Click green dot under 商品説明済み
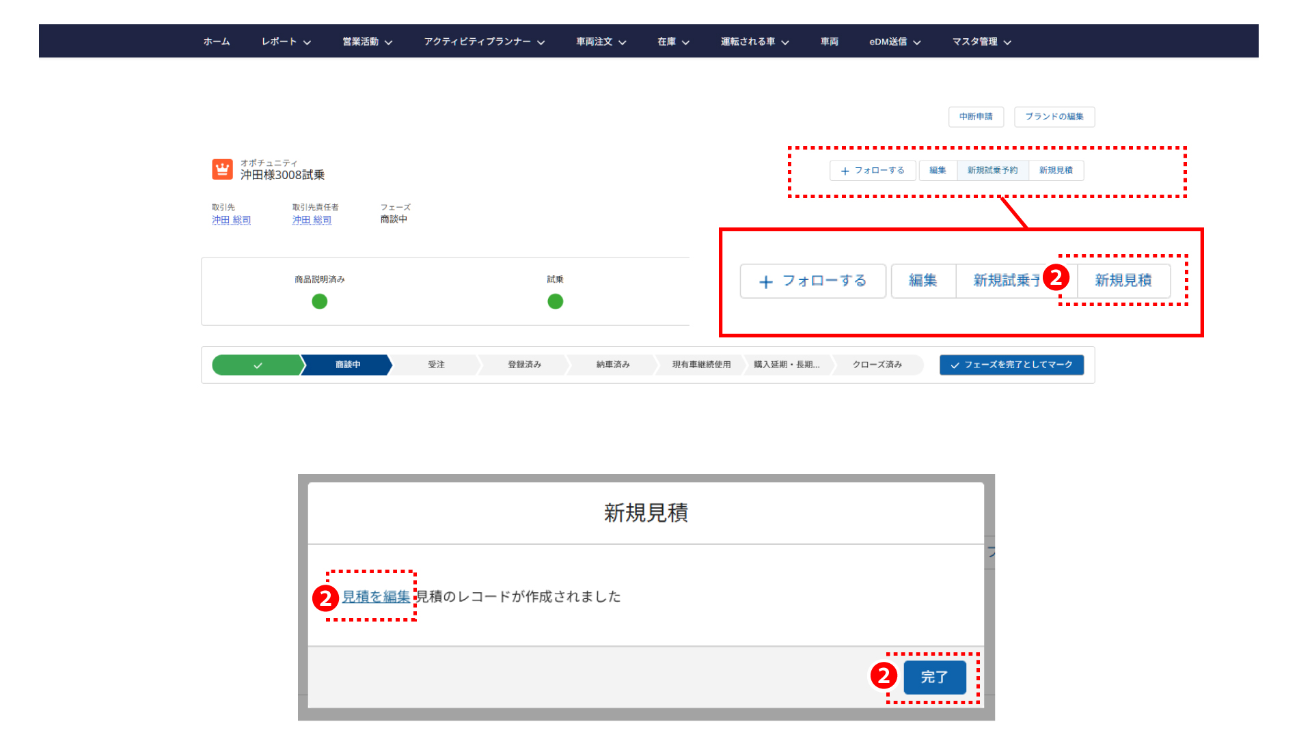This screenshot has height=752, width=1312. pos(319,301)
